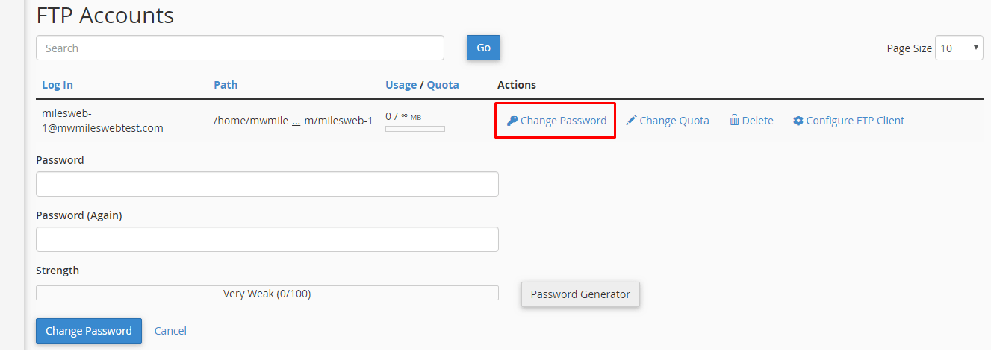Open the Page Size dropdown
The height and width of the screenshot is (351, 991).
959,48
